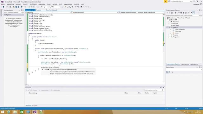The height and width of the screenshot is (114, 203).
Task: Click the navigate backward toolbar icon
Action: pyautogui.click(x=3, y=7)
